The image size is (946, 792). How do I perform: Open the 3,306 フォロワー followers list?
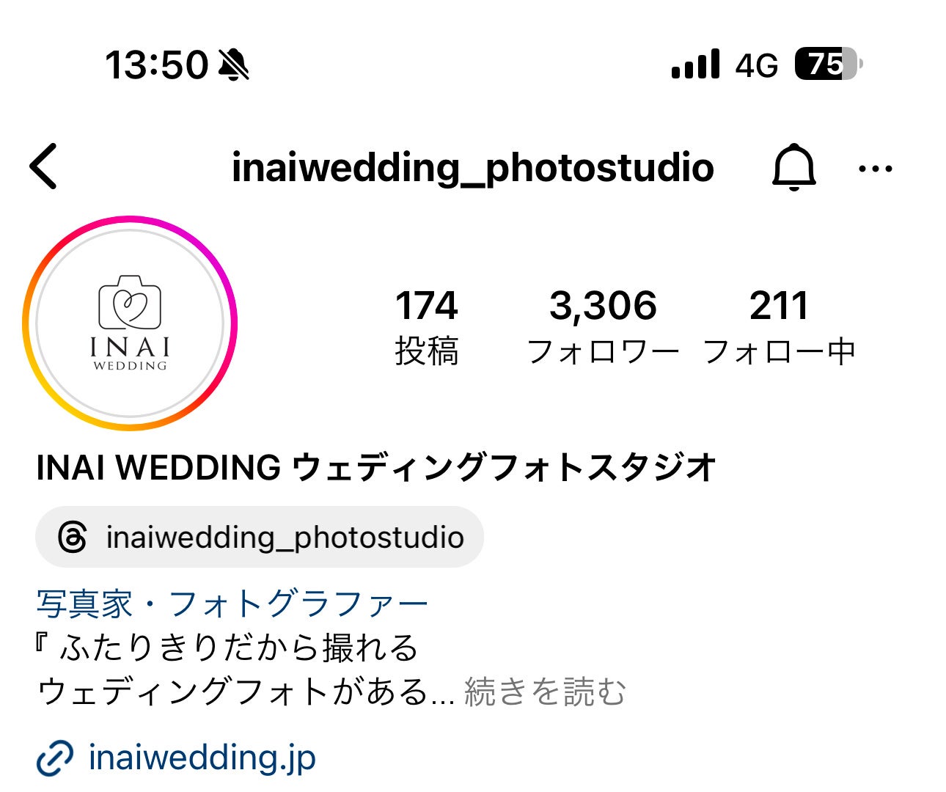click(x=603, y=326)
